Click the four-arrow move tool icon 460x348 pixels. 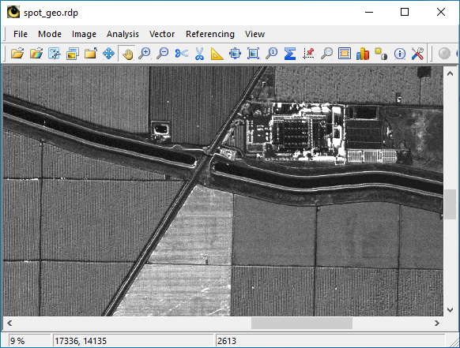(108, 54)
